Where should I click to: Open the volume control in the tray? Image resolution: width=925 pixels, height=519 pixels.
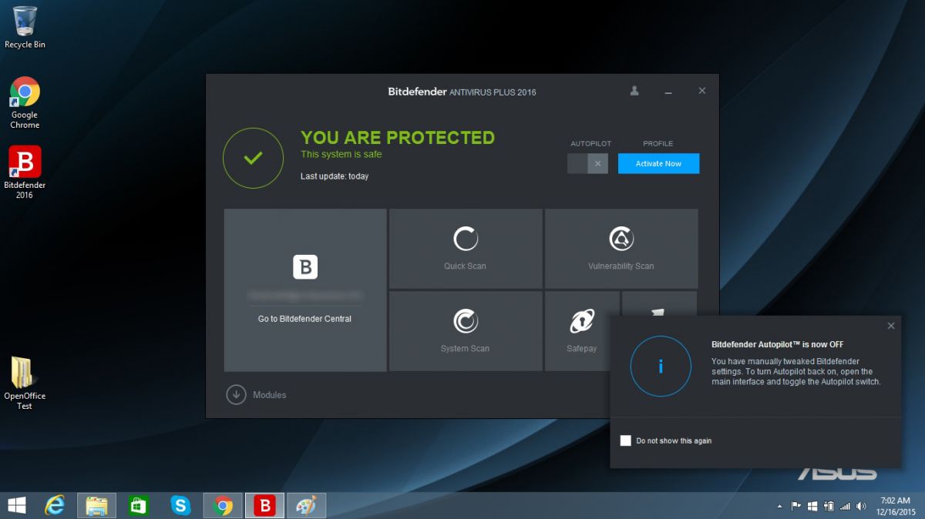coord(861,506)
